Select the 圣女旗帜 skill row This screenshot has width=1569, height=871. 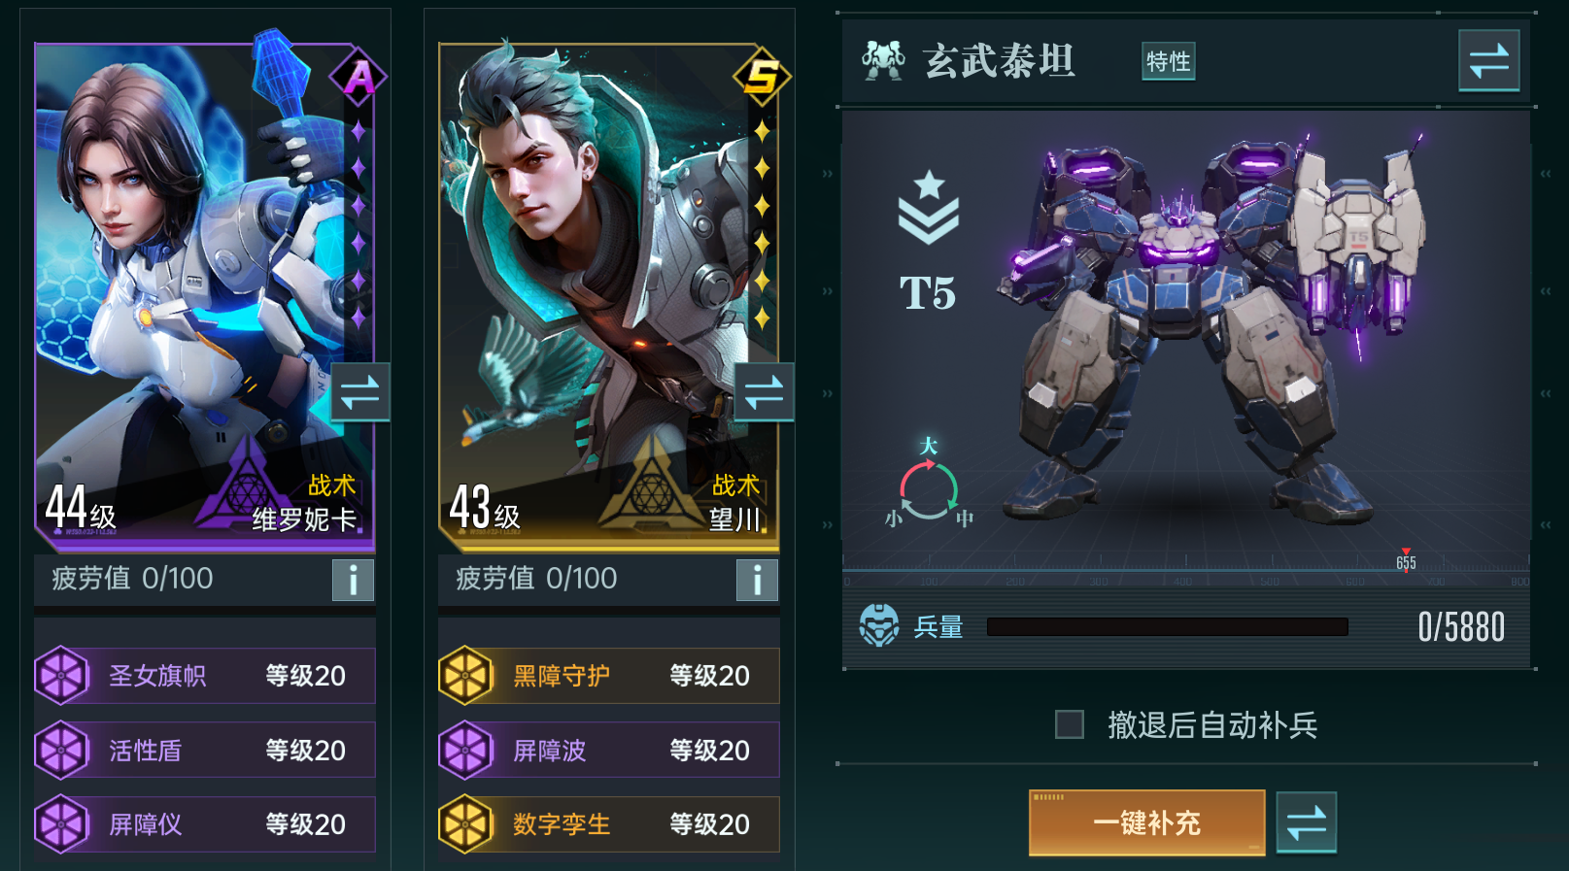tap(205, 675)
